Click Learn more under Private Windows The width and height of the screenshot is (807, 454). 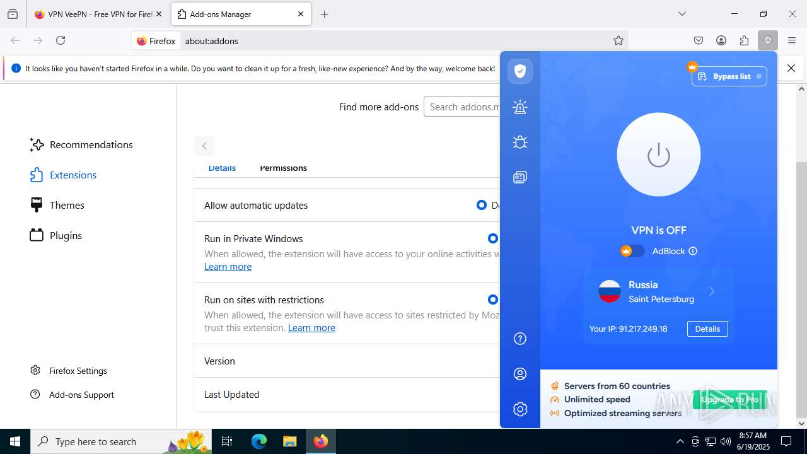tap(228, 267)
